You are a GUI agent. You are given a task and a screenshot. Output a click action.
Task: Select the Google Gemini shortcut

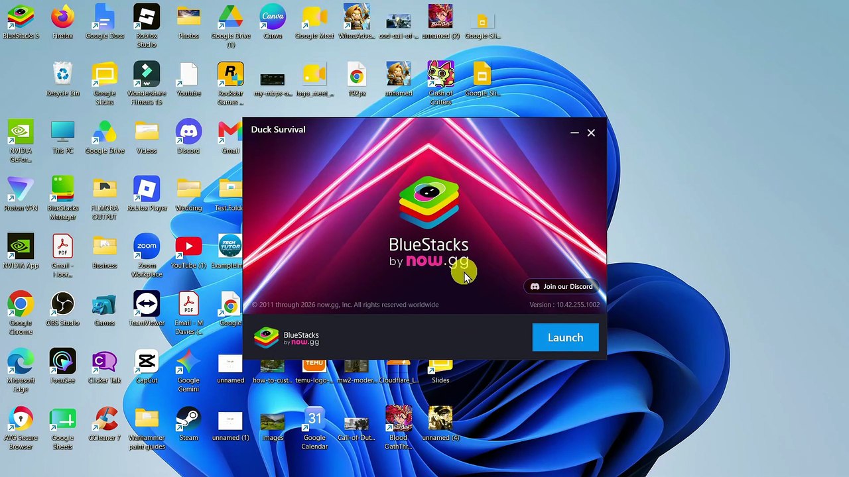coord(188,371)
